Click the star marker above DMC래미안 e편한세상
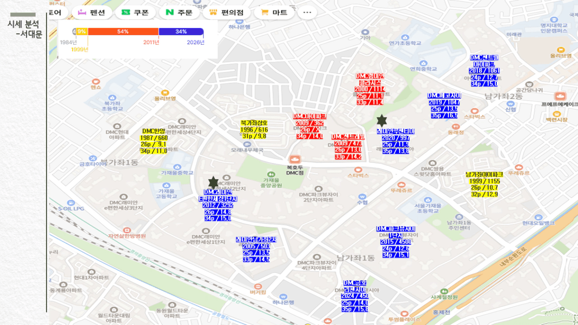Viewport: 578px width, 325px height. click(x=213, y=182)
